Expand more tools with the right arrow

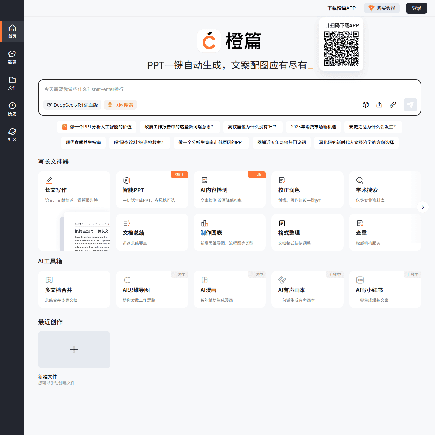[422, 207]
